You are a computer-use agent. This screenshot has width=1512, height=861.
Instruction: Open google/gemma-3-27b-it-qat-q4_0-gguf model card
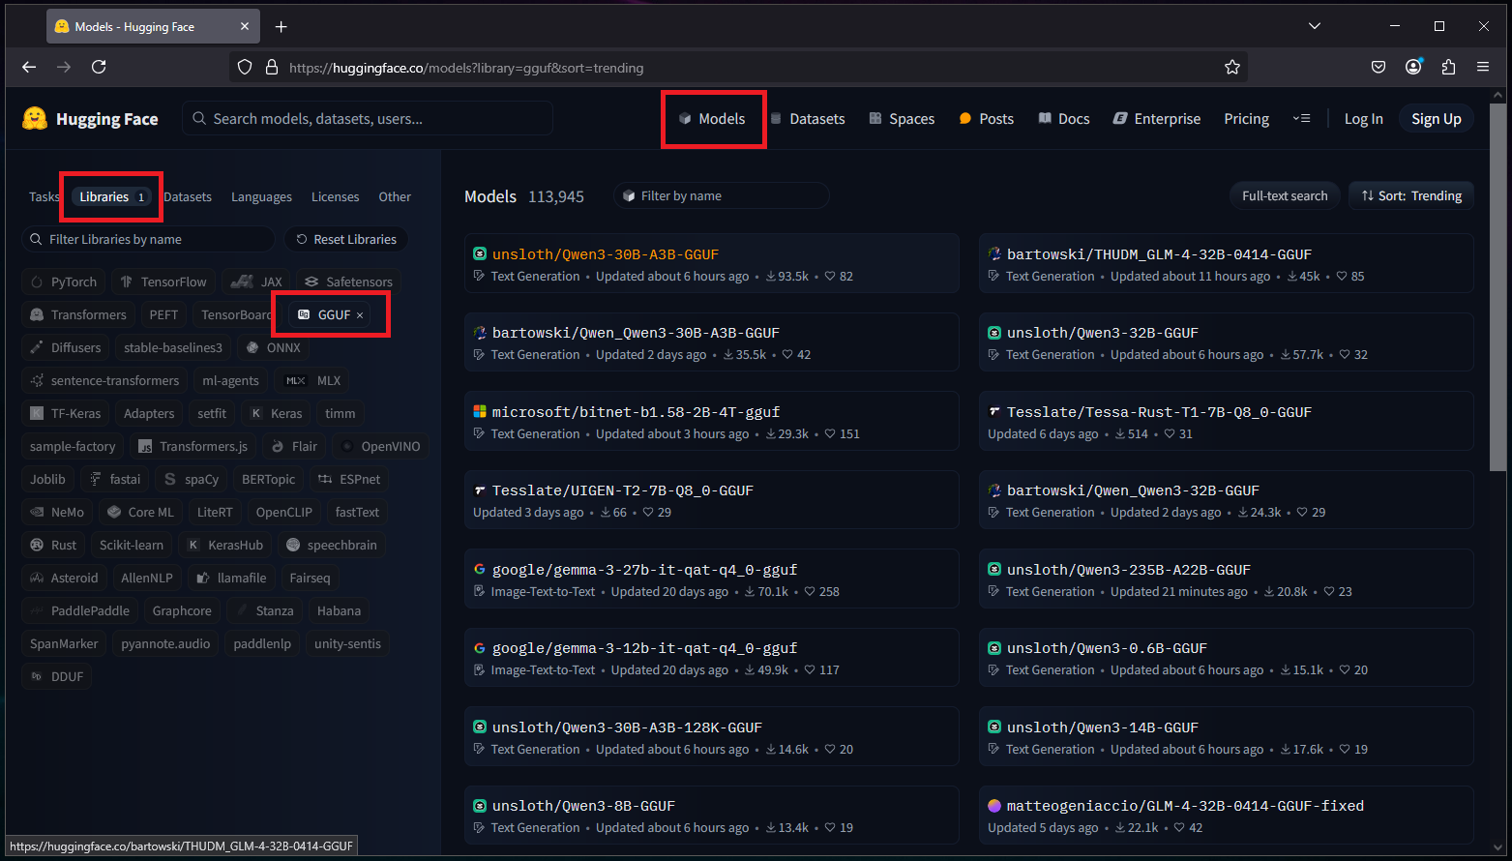[711, 580]
